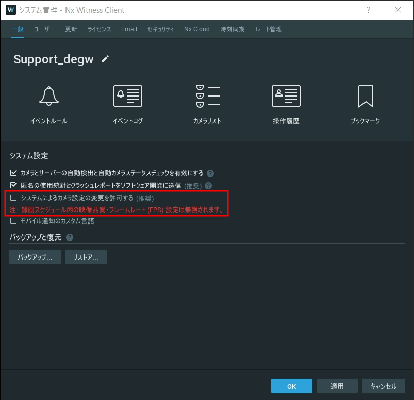Click the システム設定 section heading
The height and width of the screenshot is (400, 414).
coord(29,156)
